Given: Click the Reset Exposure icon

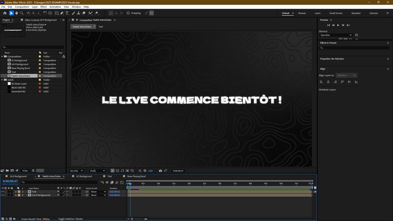Looking at the screenshot, I should coord(145,171).
